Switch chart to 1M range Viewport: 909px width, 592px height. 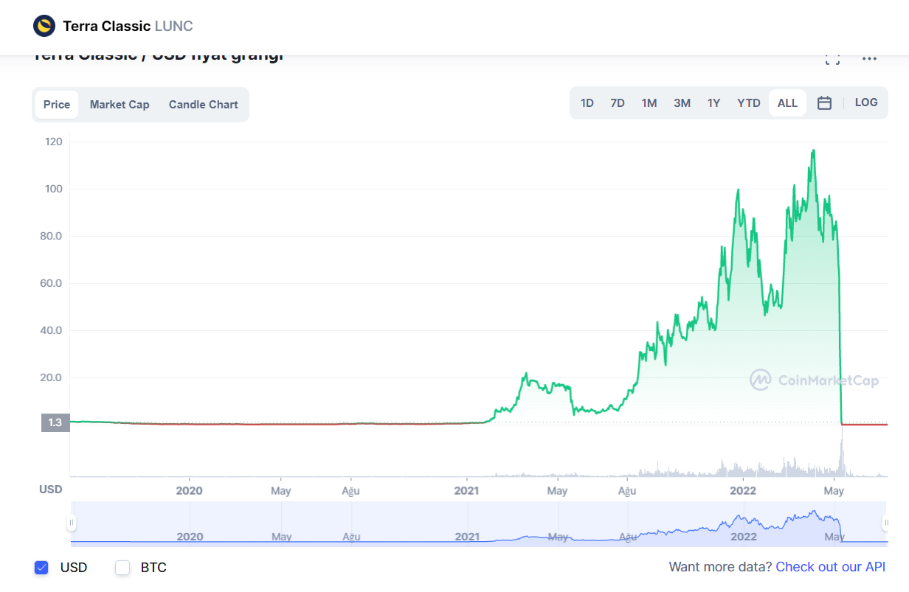click(x=649, y=103)
